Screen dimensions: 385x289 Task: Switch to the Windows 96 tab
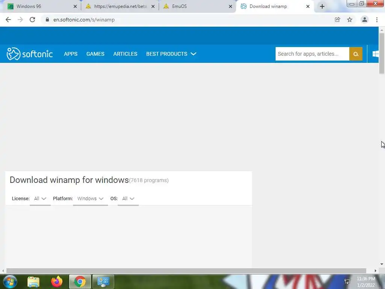[41, 6]
